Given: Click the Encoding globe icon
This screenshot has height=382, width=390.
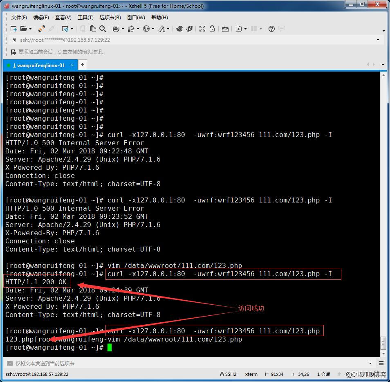Looking at the screenshot, I should pos(146,29).
